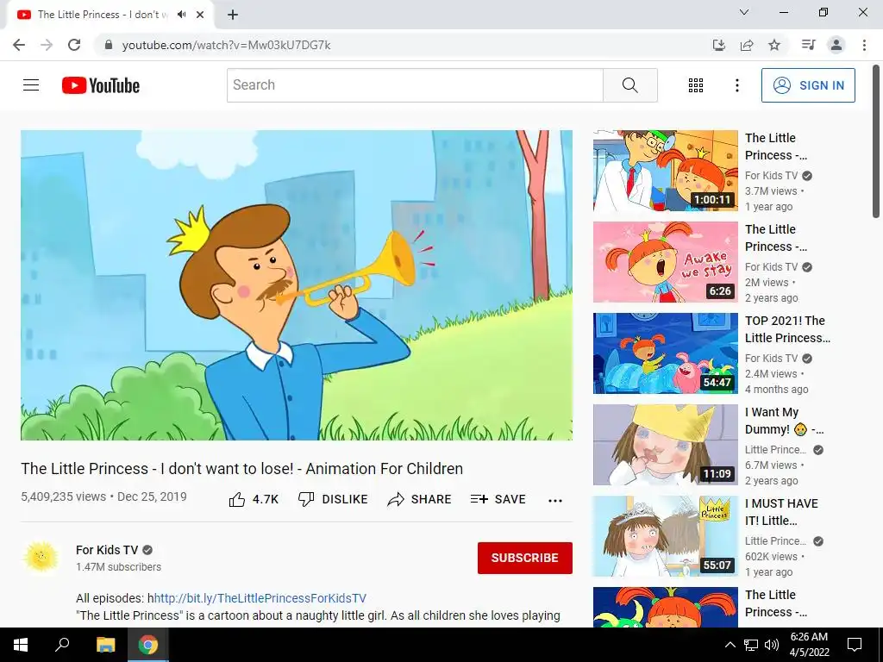Open system volume speaker icon
Screen dimensions: 883x662
772,645
